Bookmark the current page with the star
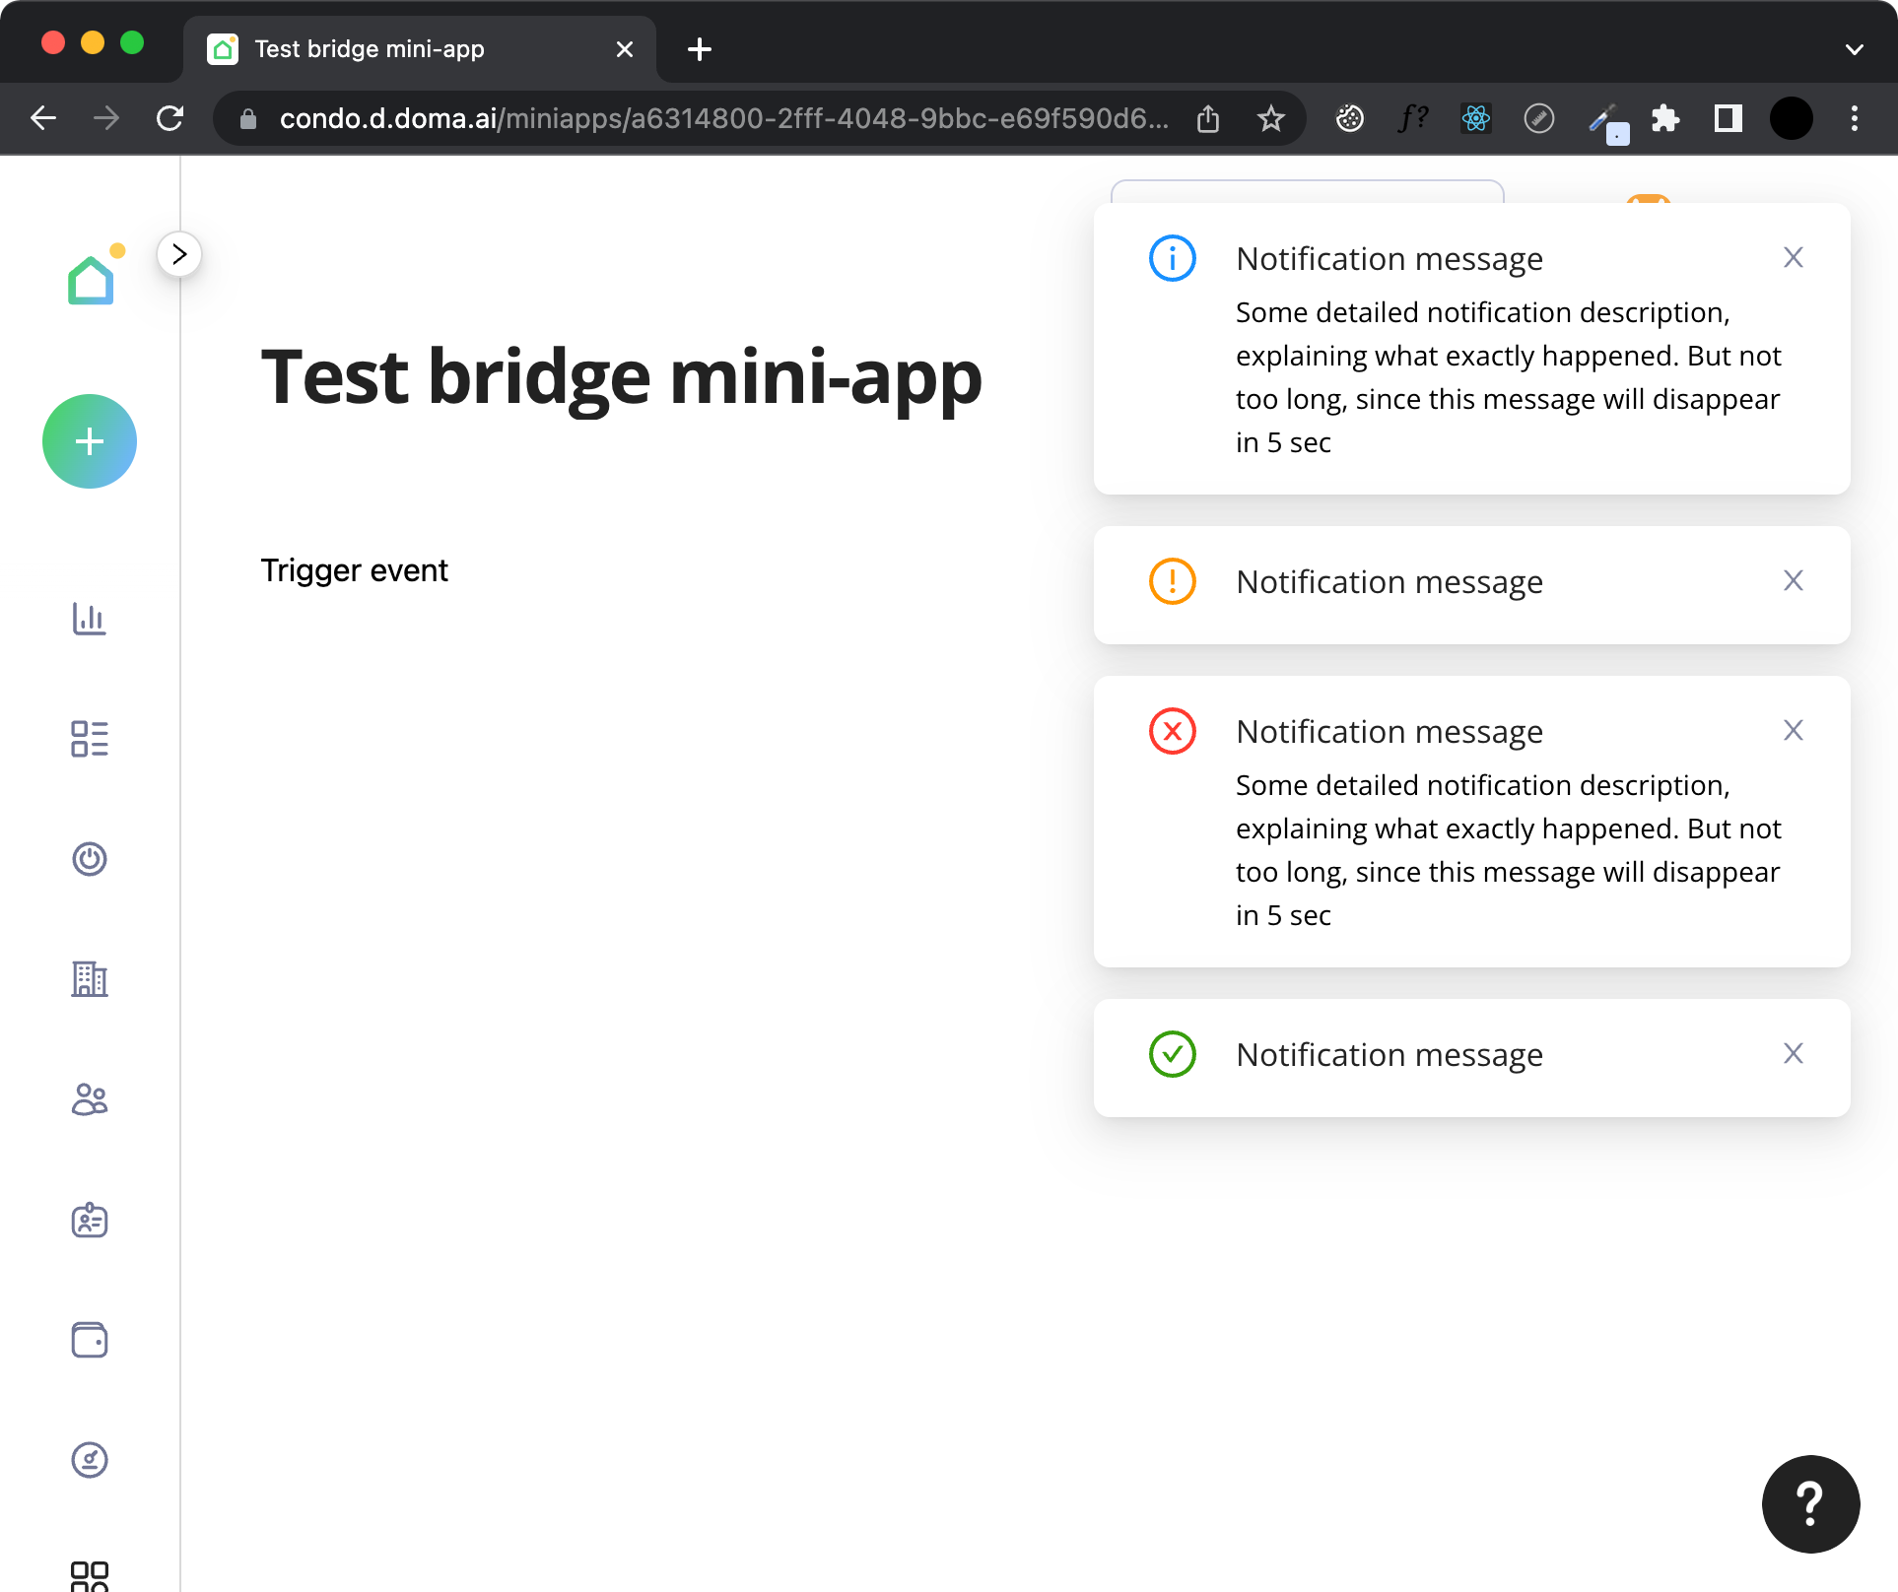The image size is (1898, 1592). pos(1271,118)
